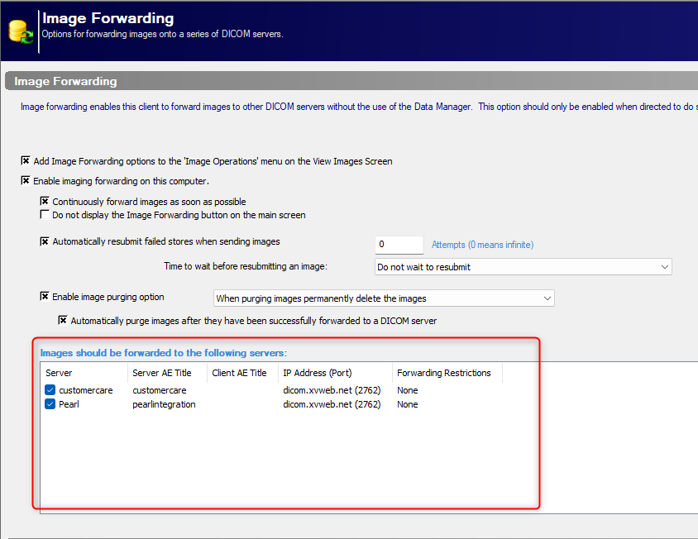This screenshot has height=539, width=698.
Task: Uncheck Automatically purge images after forwarding
Action: click(x=63, y=321)
